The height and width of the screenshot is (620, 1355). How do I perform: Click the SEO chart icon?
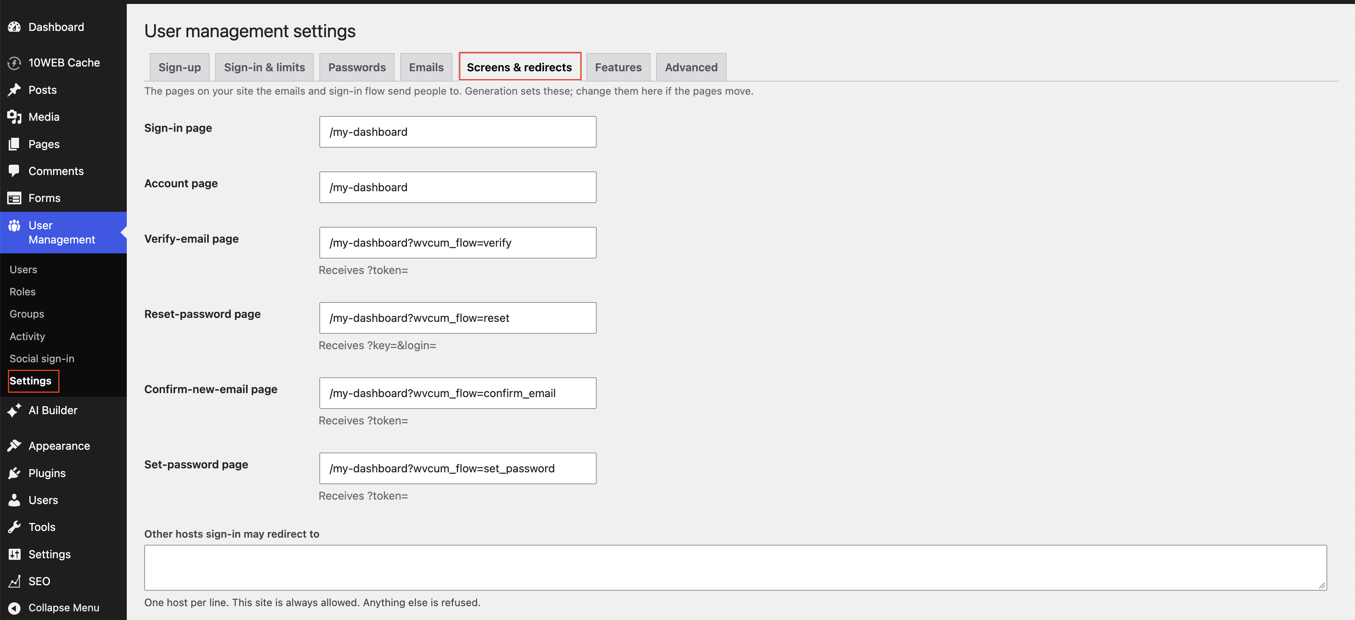(x=14, y=581)
